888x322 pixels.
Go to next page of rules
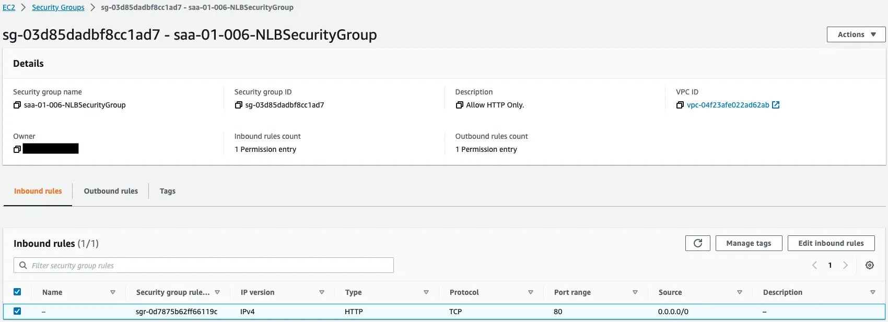pyautogui.click(x=845, y=265)
